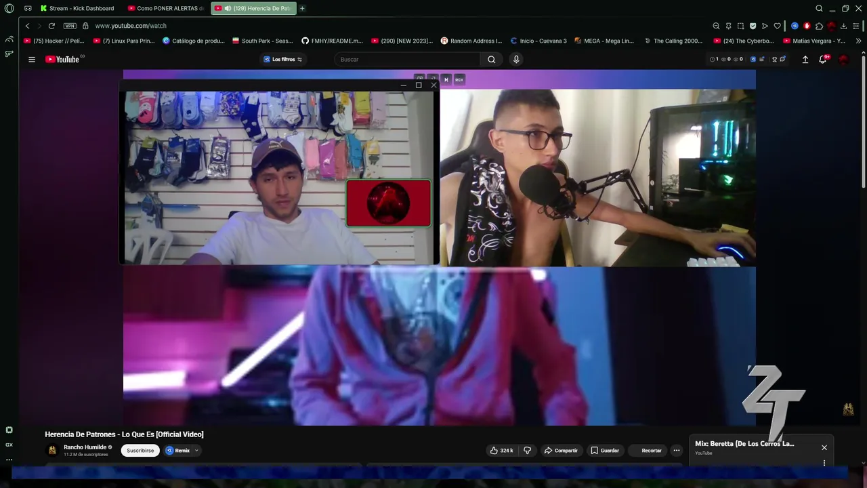Open the Opera main menu logo
Viewport: 867px width, 488px height.
(9, 8)
